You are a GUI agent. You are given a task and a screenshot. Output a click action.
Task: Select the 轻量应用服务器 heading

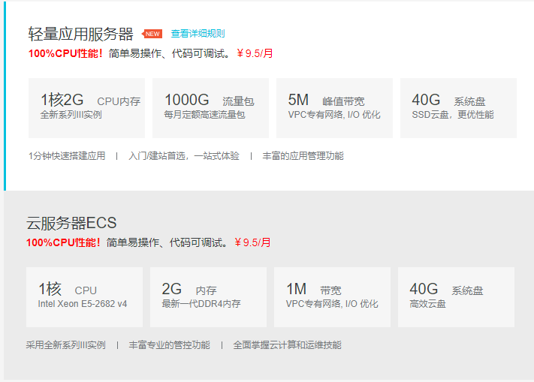click(x=80, y=35)
